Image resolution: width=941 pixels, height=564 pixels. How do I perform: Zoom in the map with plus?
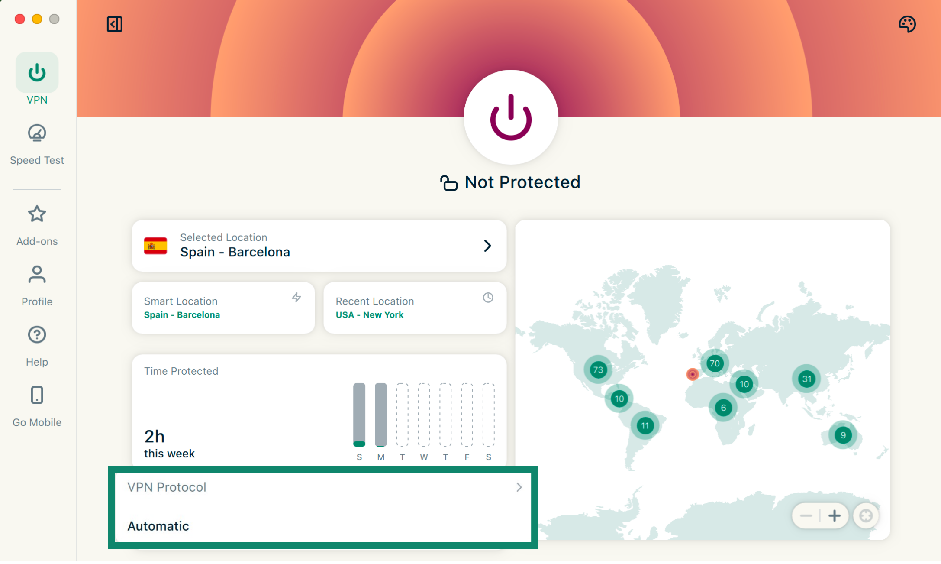(x=834, y=515)
